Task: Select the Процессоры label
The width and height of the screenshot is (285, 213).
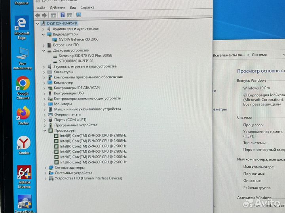Action: 65,131
